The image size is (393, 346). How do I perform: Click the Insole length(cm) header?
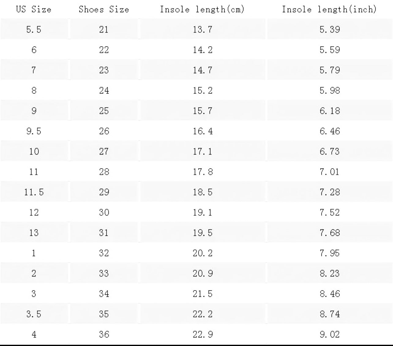click(x=202, y=9)
